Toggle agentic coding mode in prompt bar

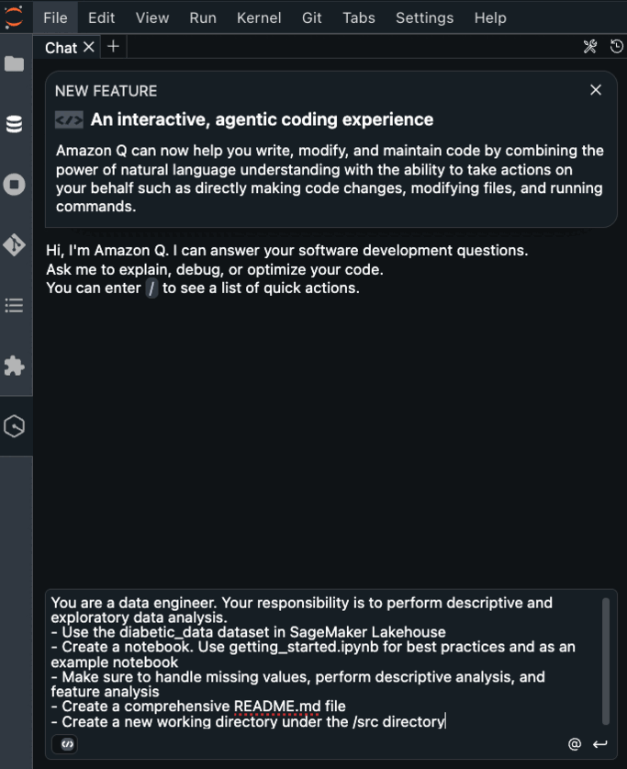[x=67, y=744]
